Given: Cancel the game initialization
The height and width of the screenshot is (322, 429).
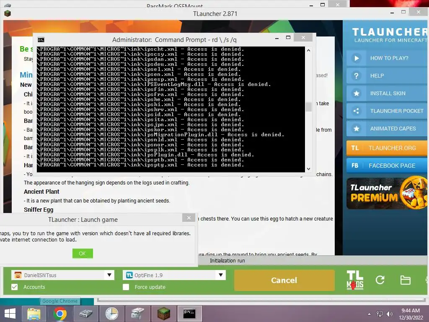Looking at the screenshot, I should pos(284,280).
